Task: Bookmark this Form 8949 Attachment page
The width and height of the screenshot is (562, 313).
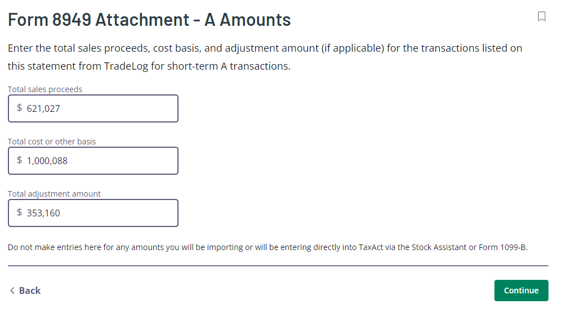Action: point(541,16)
